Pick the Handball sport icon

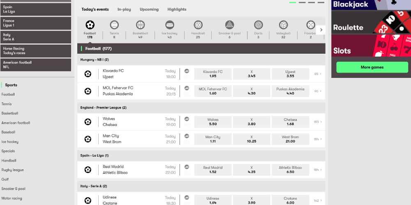click(x=198, y=25)
